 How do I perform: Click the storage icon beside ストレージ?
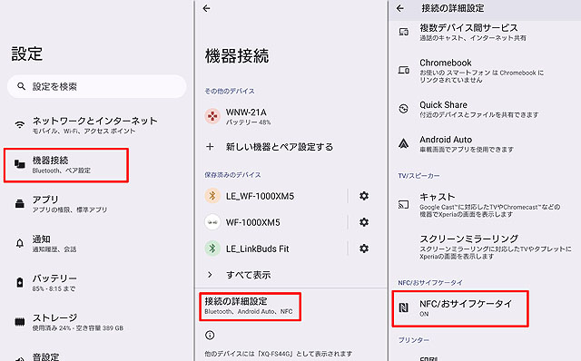[x=20, y=321]
